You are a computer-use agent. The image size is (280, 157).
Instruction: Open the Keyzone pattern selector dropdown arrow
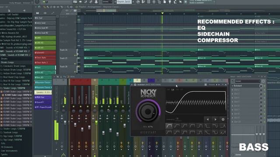tap(133, 2)
